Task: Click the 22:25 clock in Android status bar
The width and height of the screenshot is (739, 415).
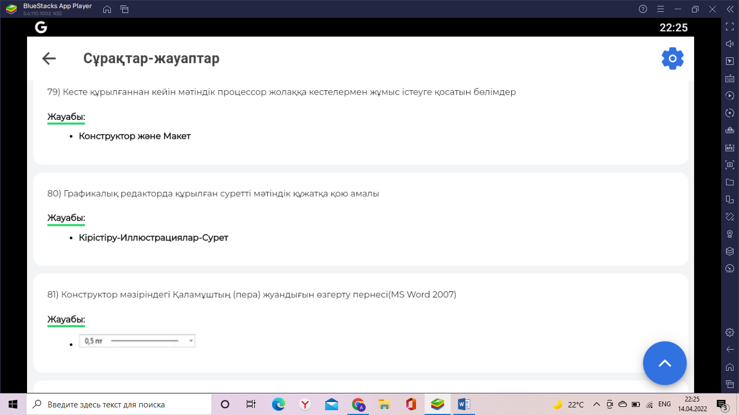Action: 674,28
